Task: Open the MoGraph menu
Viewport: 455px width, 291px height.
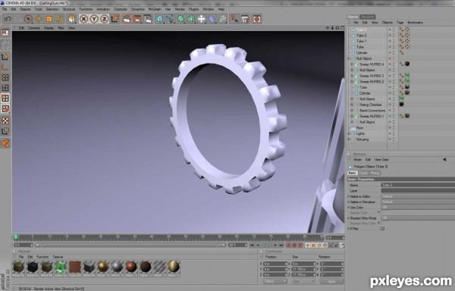Action: tap(155, 9)
